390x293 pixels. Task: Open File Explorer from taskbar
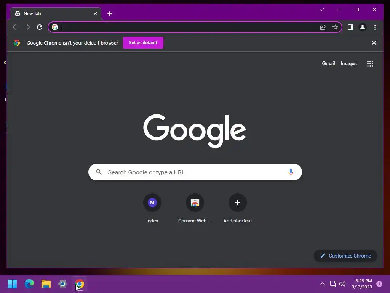click(x=46, y=284)
